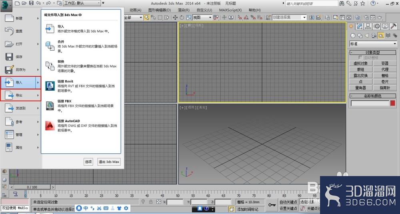
Task: Open the 渲染(R) menu
Action: click(x=184, y=10)
